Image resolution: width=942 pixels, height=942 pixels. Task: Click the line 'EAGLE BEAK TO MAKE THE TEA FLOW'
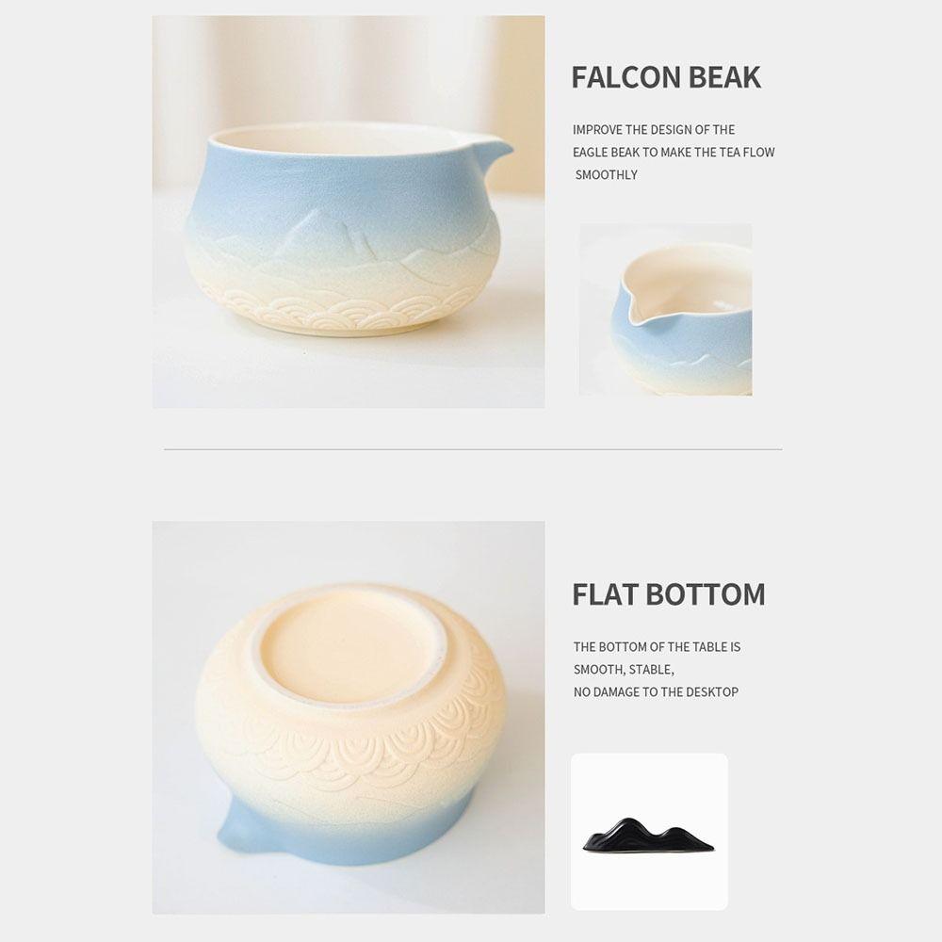coord(674,153)
